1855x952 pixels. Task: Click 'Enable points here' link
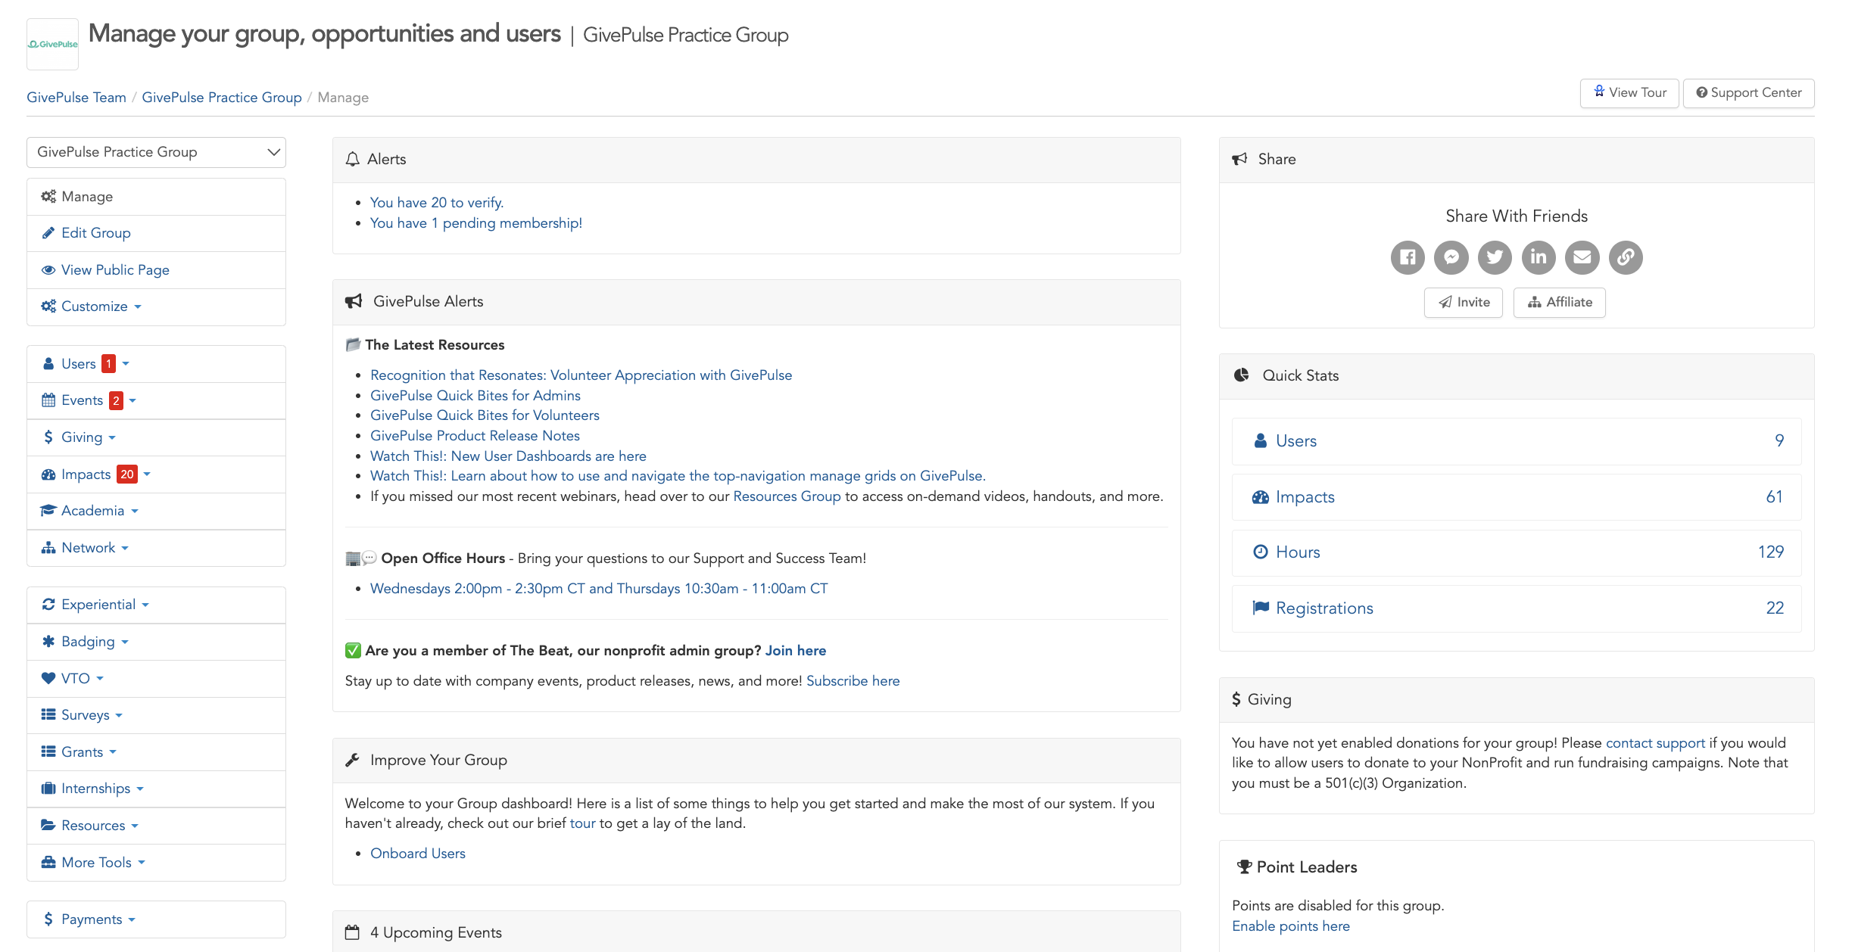(1291, 926)
